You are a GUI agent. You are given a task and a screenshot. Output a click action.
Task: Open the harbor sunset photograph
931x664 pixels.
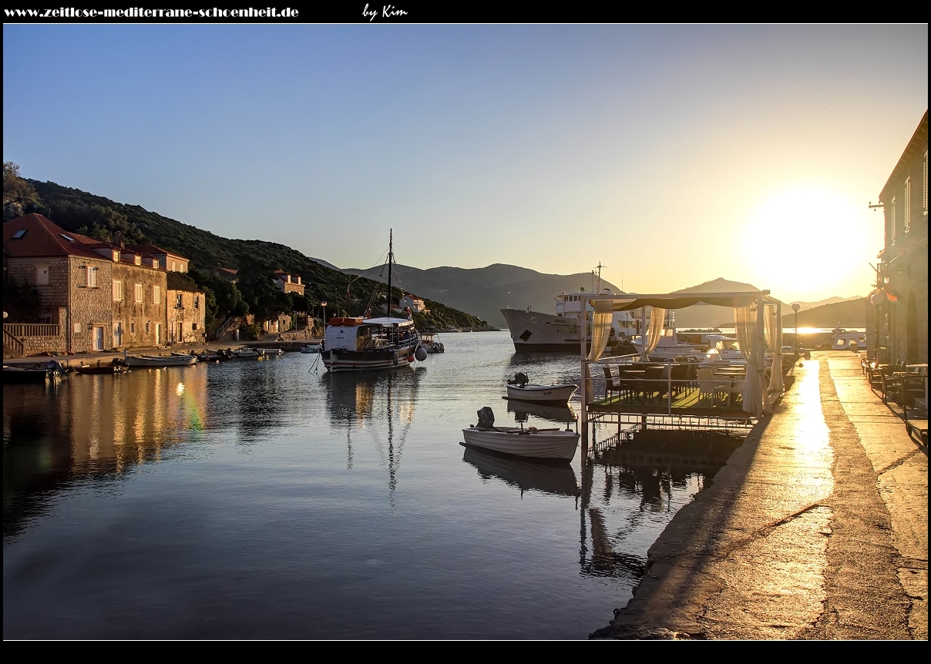(x=465, y=332)
